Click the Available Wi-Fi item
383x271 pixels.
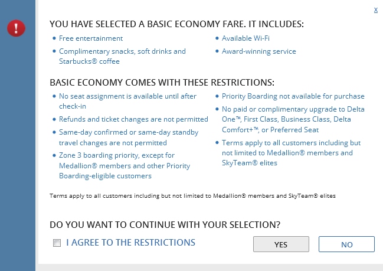pyautogui.click(x=243, y=38)
